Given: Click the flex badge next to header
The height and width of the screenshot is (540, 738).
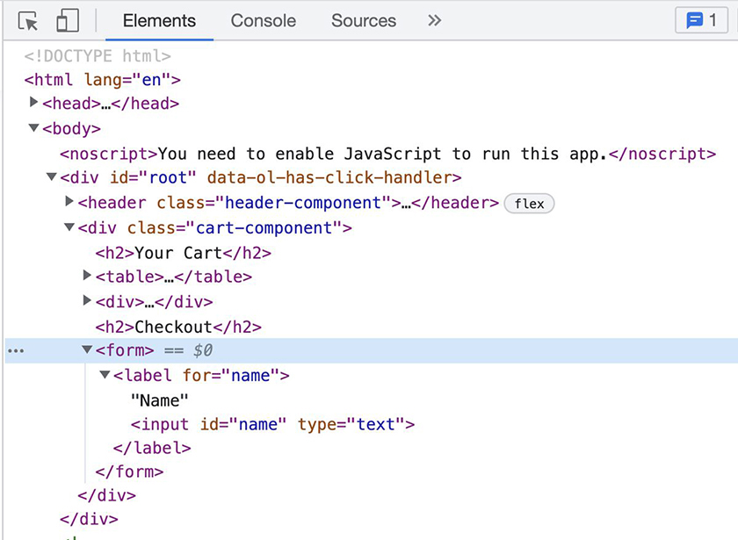Looking at the screenshot, I should click(x=529, y=204).
